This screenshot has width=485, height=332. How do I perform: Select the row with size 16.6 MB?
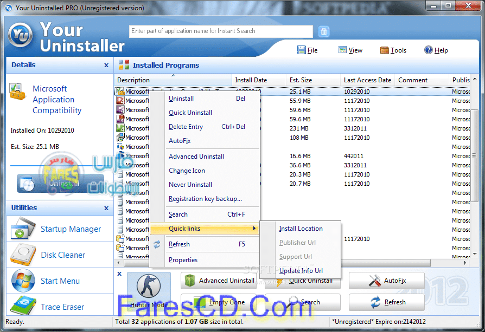pos(292,156)
